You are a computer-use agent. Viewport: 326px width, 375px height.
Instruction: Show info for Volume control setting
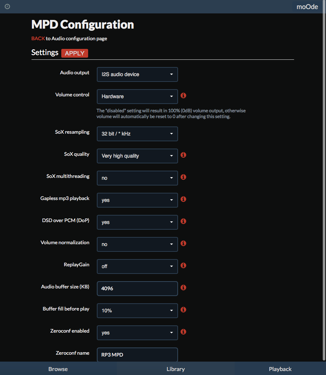[x=183, y=95]
